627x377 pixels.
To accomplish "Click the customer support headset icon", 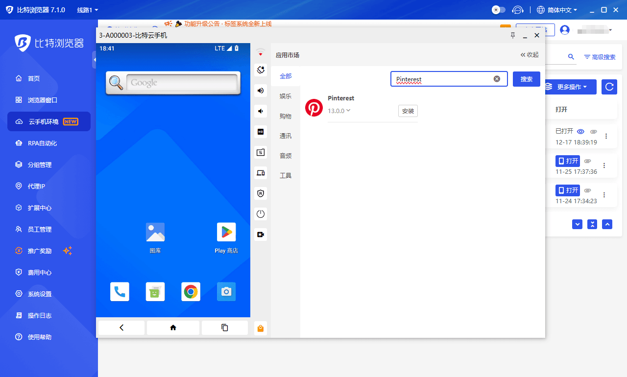I will pos(518,10).
